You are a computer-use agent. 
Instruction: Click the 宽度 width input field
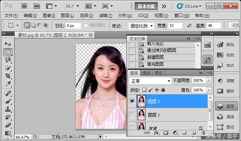click(175, 26)
